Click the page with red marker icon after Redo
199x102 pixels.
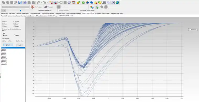pyautogui.click(x=51, y=2)
